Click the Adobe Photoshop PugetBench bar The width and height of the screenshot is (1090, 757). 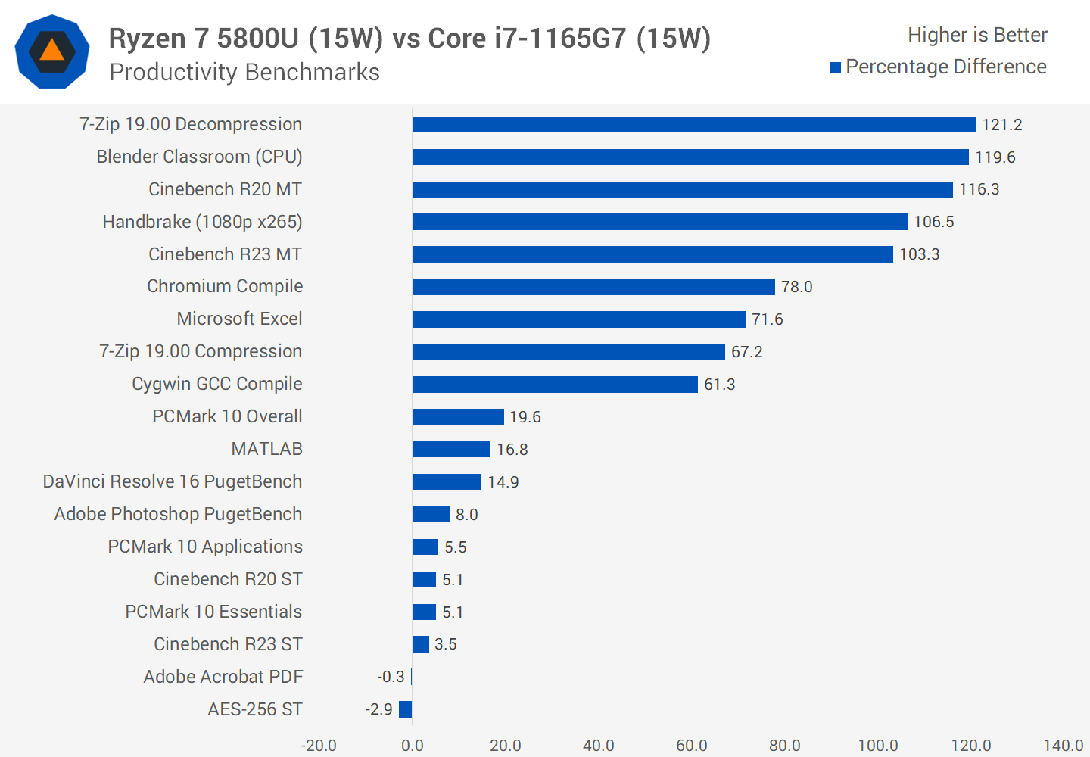[x=431, y=514]
